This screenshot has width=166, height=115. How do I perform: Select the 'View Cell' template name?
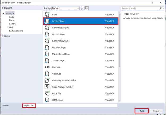click(56, 74)
